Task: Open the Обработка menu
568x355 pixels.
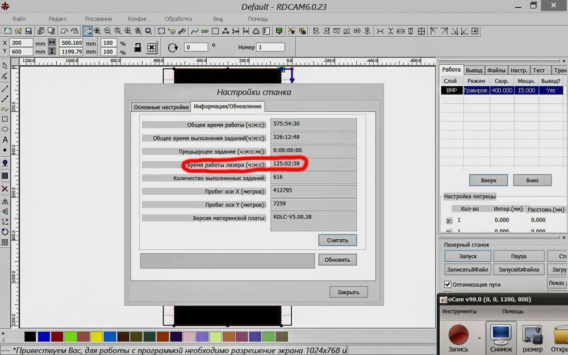Action: click(x=178, y=19)
